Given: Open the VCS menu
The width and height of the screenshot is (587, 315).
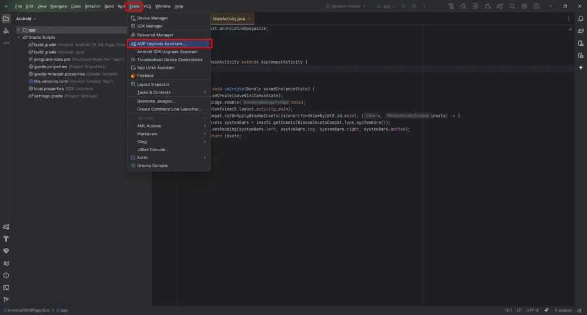Looking at the screenshot, I should point(147,6).
